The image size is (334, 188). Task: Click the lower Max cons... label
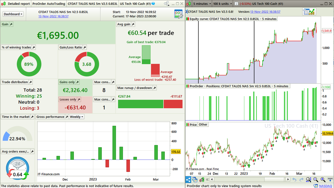click(103, 99)
